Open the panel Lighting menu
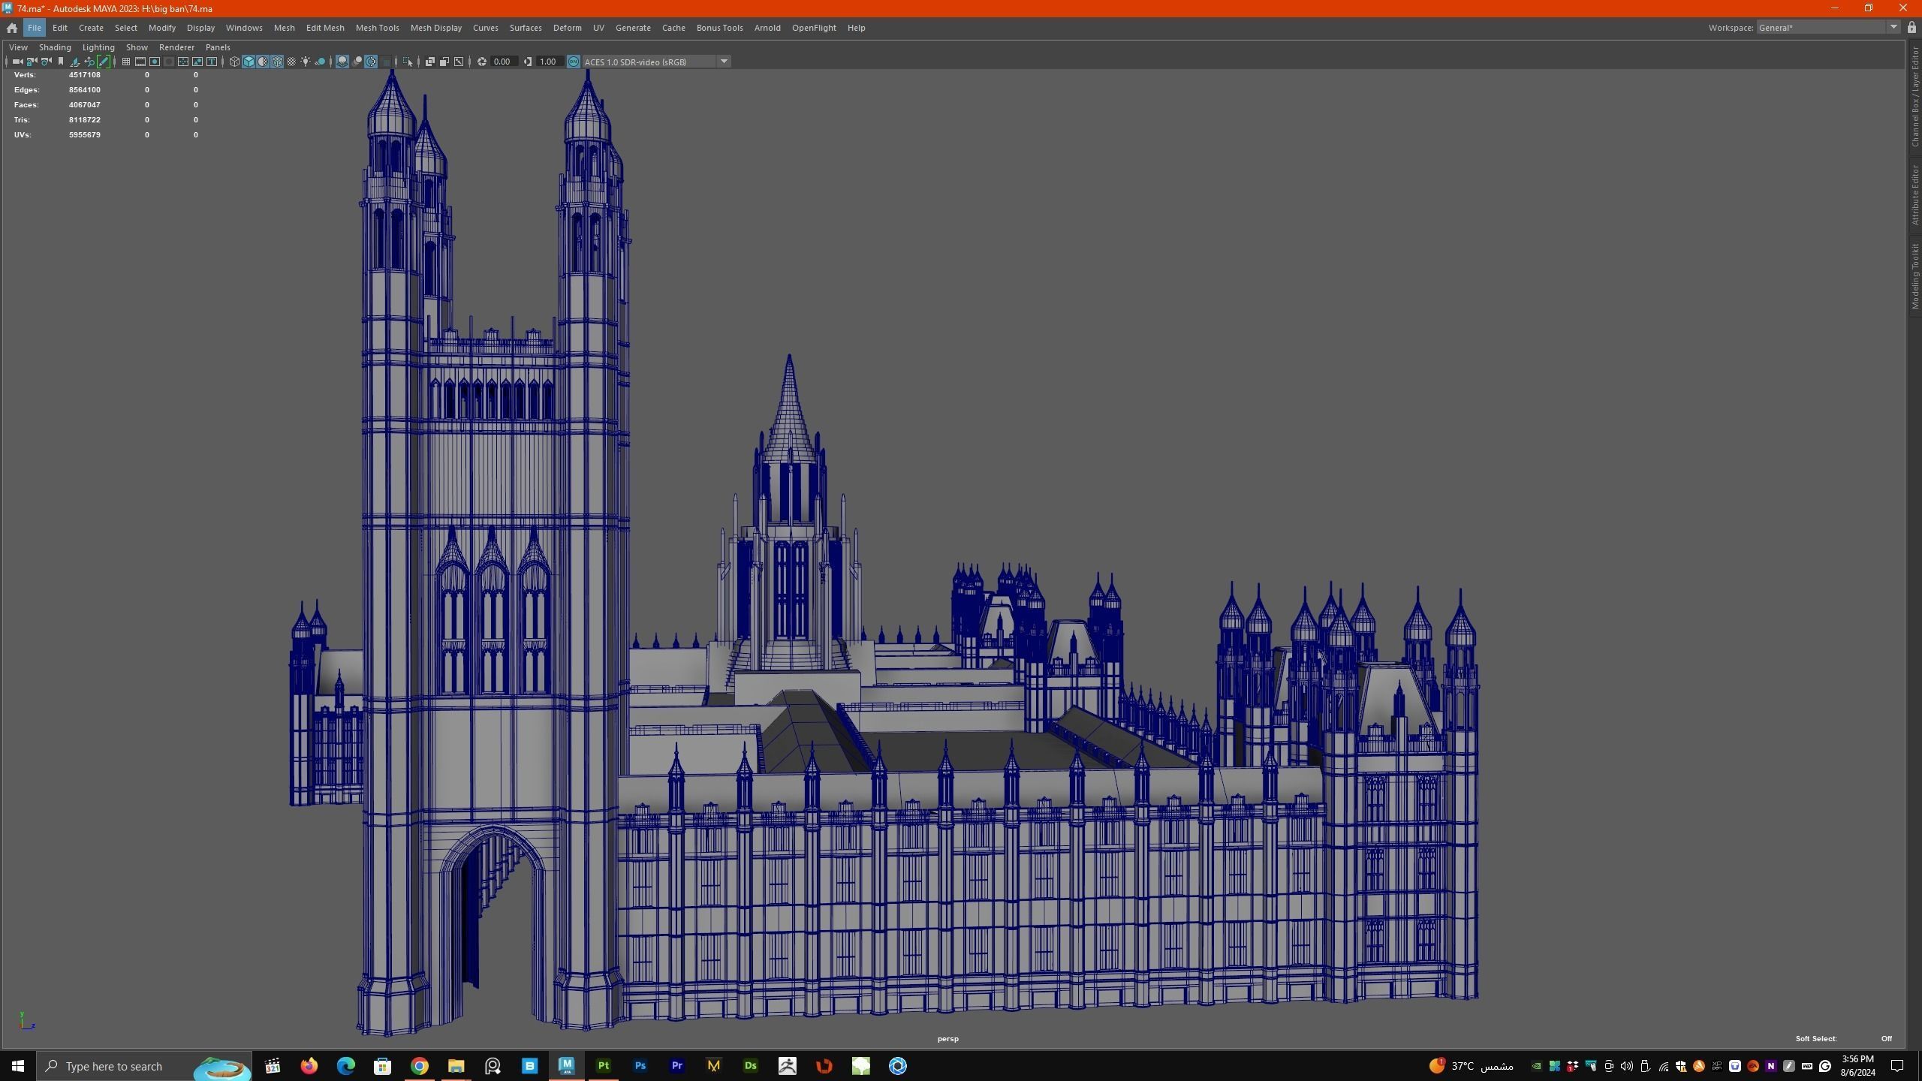 pyautogui.click(x=98, y=47)
